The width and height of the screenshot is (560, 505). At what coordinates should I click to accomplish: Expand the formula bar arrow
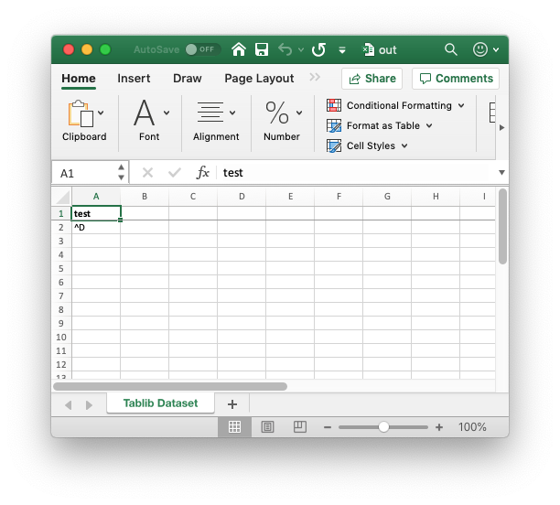point(501,173)
